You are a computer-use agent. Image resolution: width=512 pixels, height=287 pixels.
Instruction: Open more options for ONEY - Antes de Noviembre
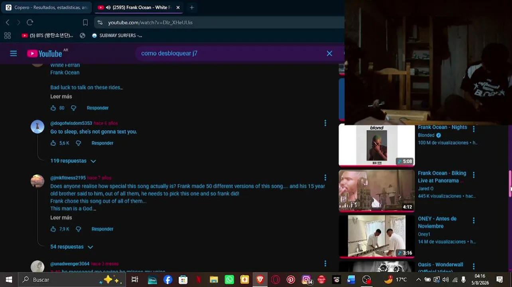[473, 221]
